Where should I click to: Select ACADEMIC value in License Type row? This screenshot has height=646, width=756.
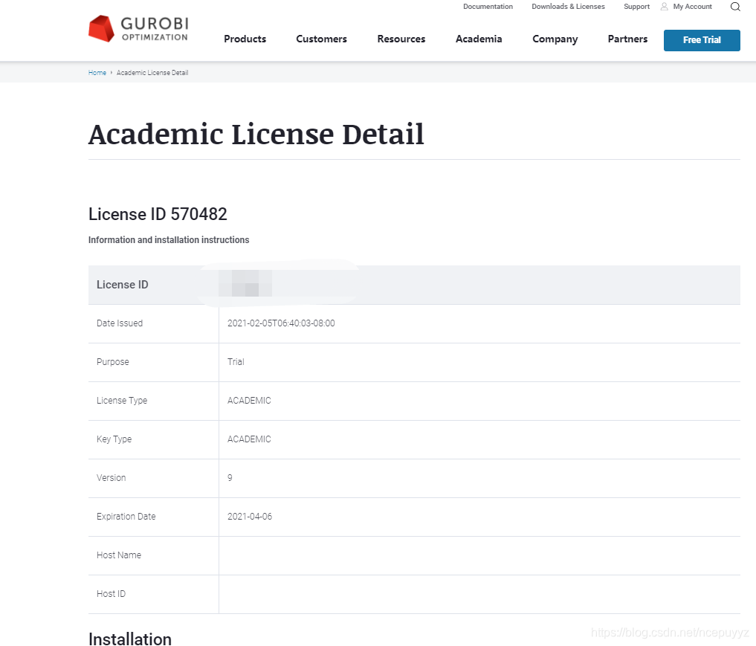pyautogui.click(x=249, y=401)
